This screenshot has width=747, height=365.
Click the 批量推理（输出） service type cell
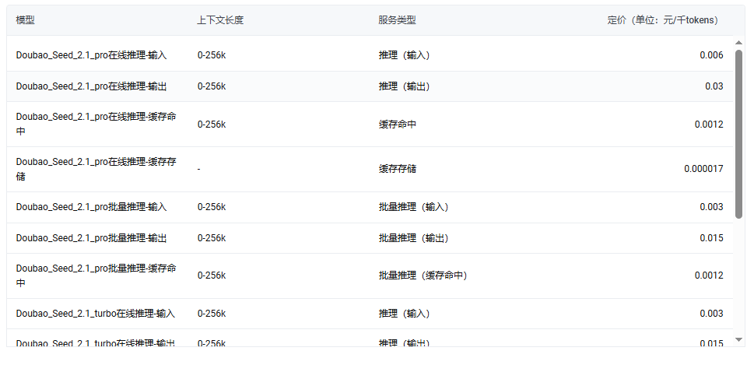(x=413, y=238)
